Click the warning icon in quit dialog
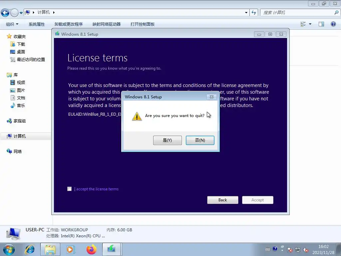 click(137, 116)
